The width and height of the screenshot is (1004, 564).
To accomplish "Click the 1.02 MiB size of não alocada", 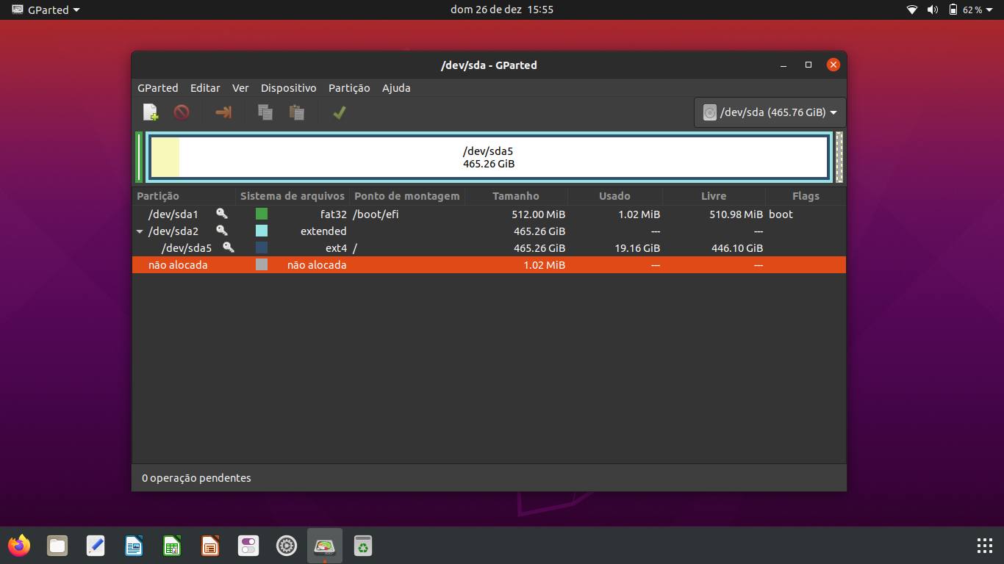I will click(x=545, y=265).
